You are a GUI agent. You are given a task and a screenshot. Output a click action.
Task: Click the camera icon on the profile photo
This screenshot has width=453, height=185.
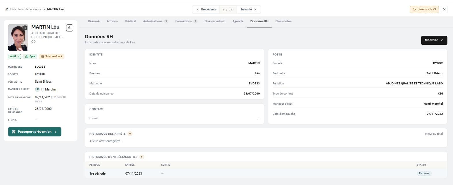(25, 28)
